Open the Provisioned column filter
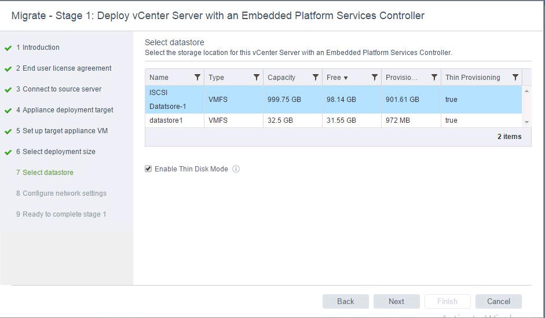545x318 pixels. [434, 77]
